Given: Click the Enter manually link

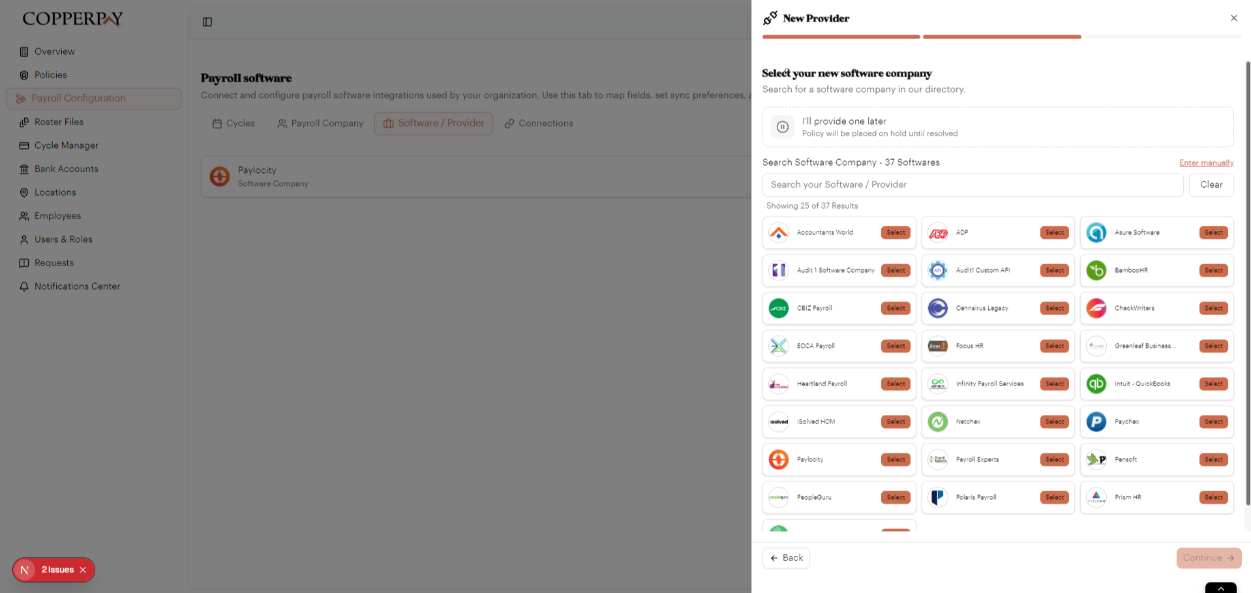Looking at the screenshot, I should pyautogui.click(x=1206, y=163).
